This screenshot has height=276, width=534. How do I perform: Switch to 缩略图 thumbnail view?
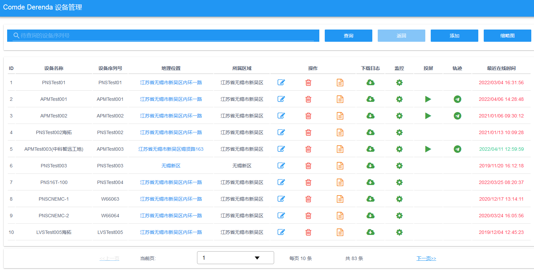[x=507, y=36]
